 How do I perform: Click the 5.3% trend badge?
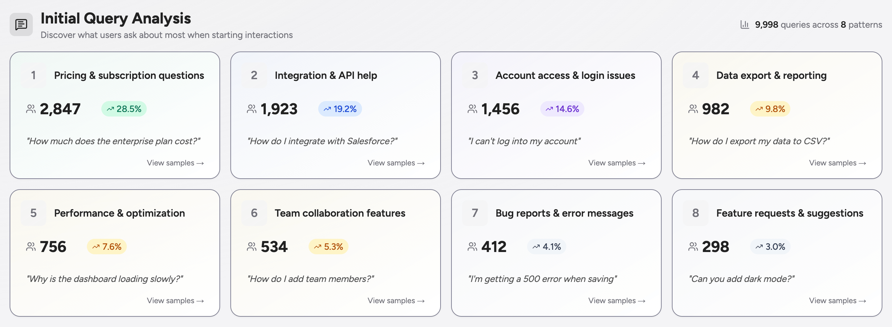(328, 247)
